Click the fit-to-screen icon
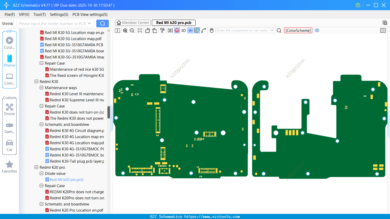 [140, 31]
